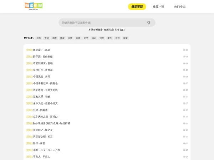Choose the ABO tag
The image size is (214, 160).
[x=94, y=38]
